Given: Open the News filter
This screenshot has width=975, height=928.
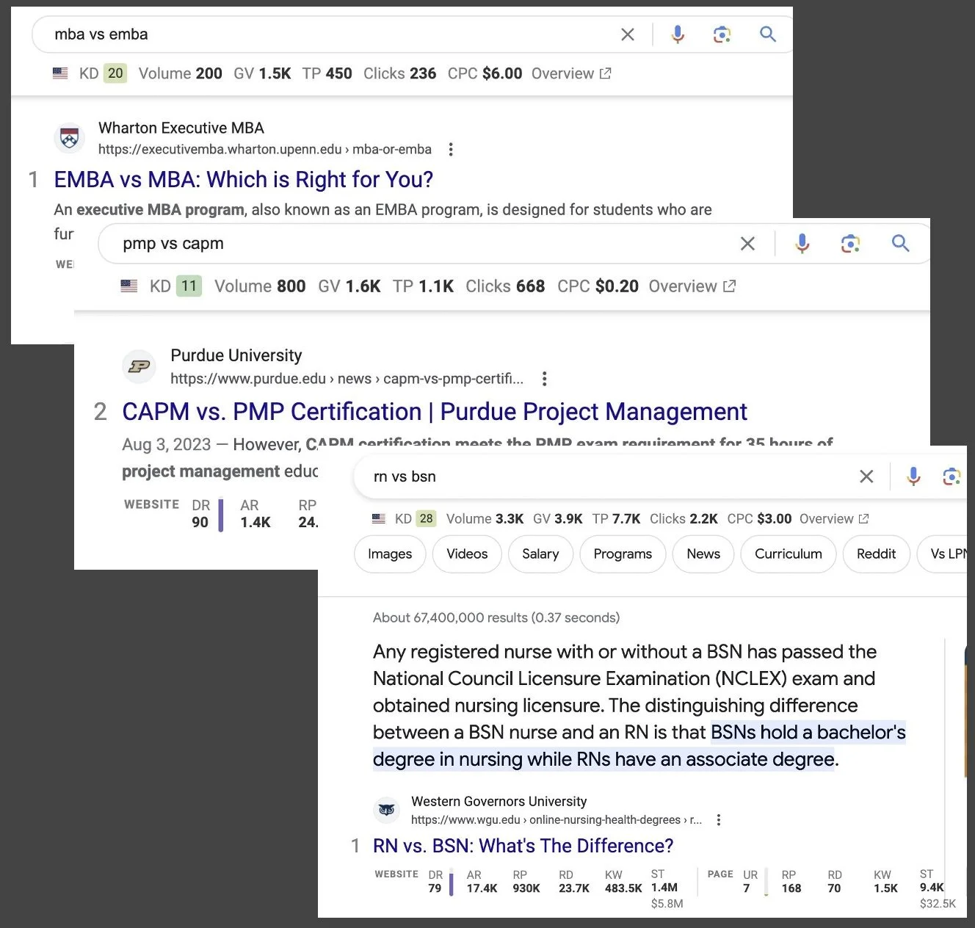Looking at the screenshot, I should [x=703, y=554].
